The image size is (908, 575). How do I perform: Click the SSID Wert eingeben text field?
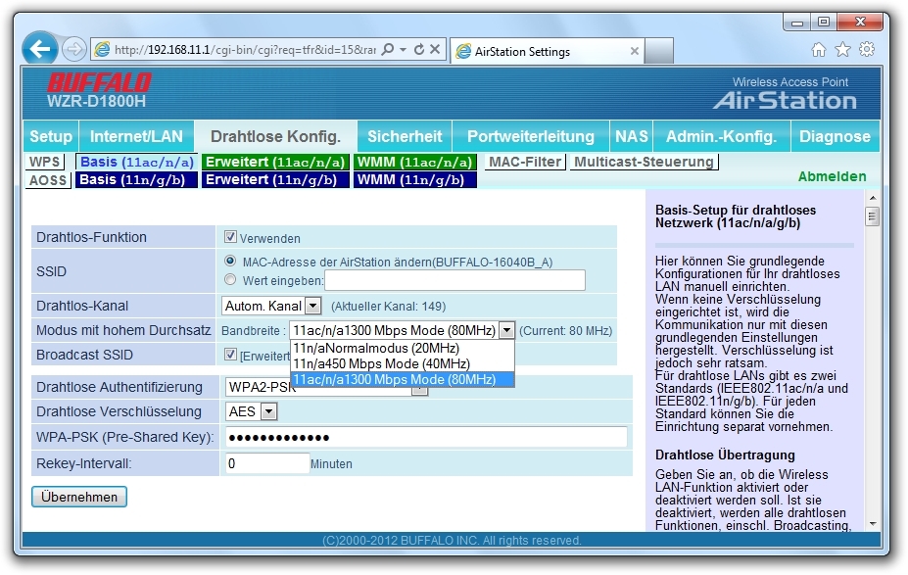tap(454, 280)
